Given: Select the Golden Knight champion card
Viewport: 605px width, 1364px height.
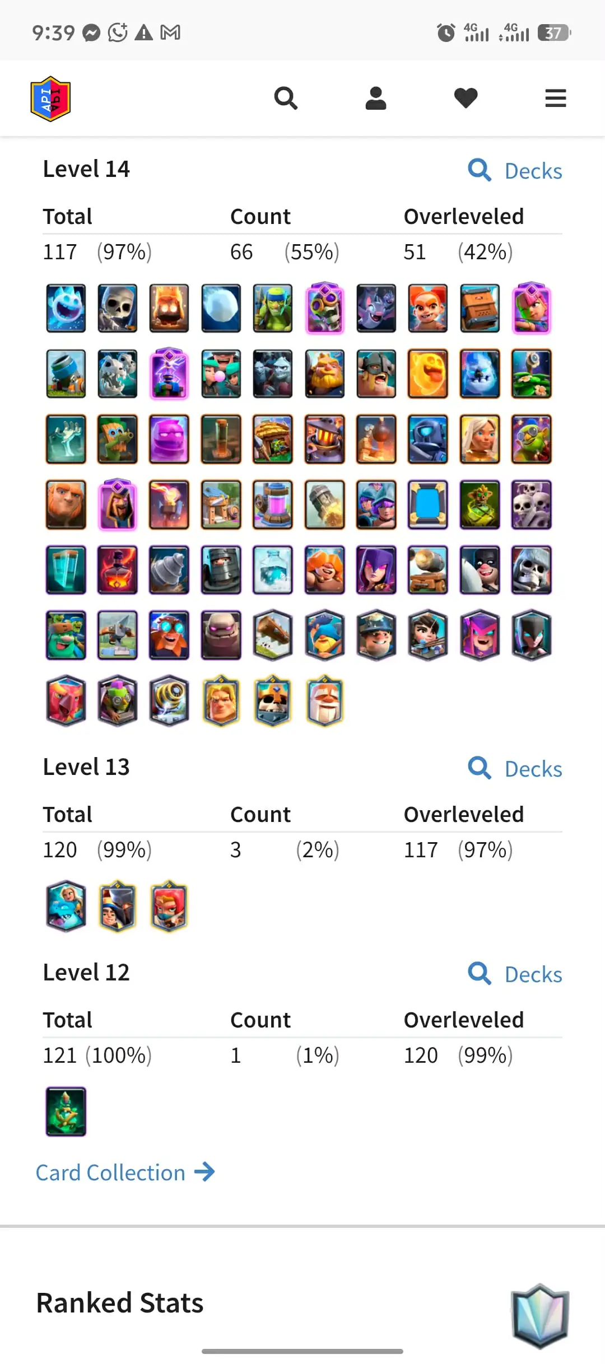Looking at the screenshot, I should click(221, 701).
